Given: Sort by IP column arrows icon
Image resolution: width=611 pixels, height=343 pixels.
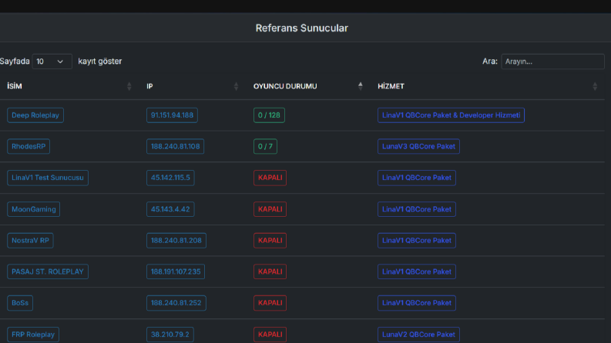Looking at the screenshot, I should (236, 86).
